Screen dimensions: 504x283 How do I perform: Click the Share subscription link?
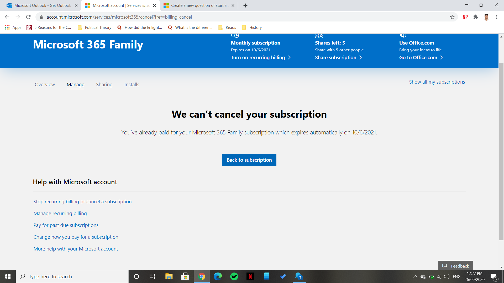tap(338, 58)
